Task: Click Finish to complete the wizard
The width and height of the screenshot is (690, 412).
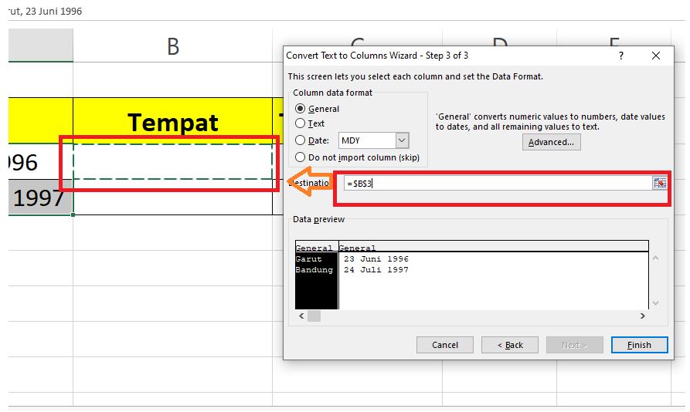Action: click(x=639, y=345)
